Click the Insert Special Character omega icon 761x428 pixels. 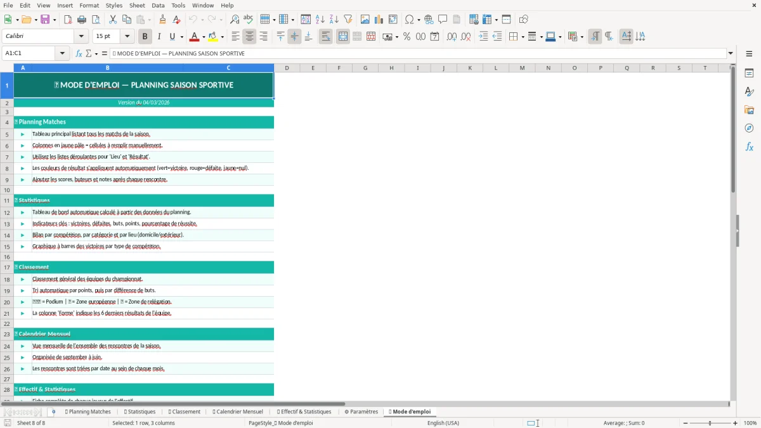pos(410,20)
